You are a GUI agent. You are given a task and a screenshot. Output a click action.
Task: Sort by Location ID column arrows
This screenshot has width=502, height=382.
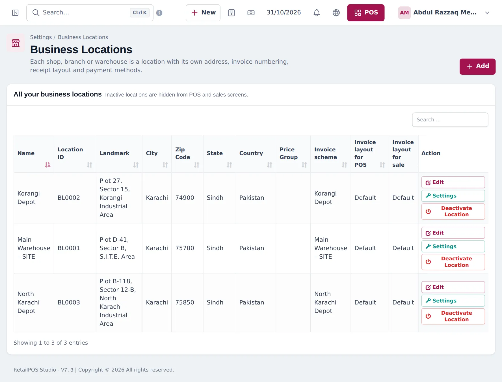pos(89,165)
